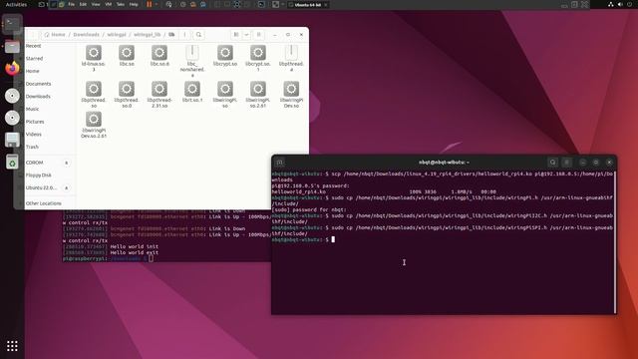Click the volume icon in system tray
This screenshot has height=359, width=638.
[x=620, y=4]
